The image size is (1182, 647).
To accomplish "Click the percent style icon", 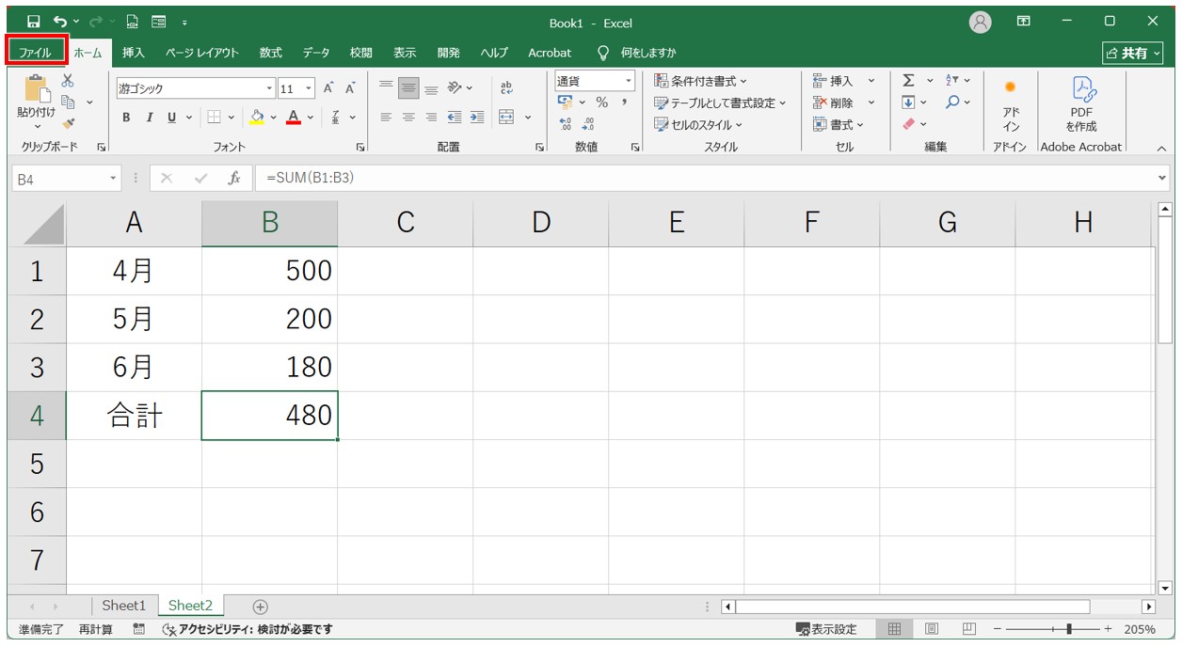I will 601,103.
